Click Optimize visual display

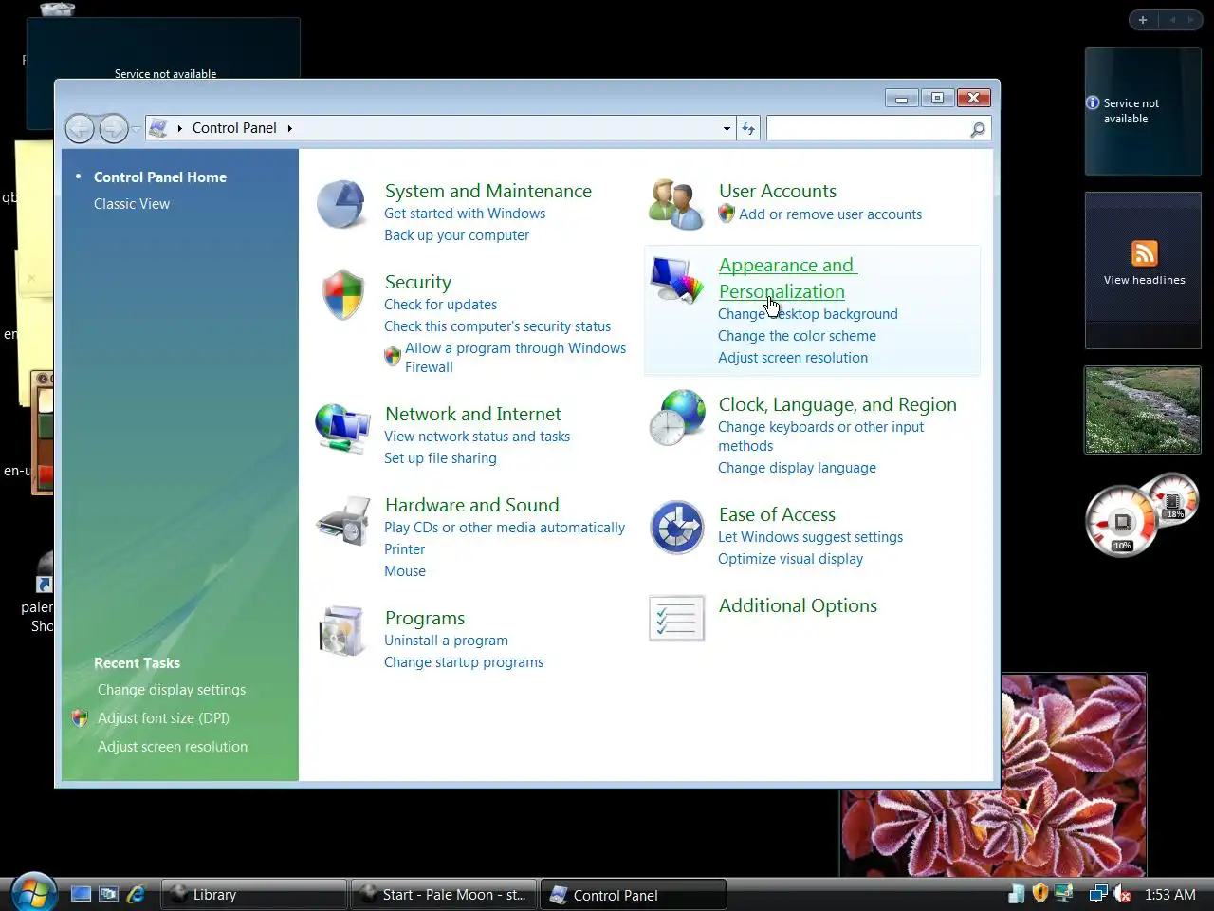790,559
